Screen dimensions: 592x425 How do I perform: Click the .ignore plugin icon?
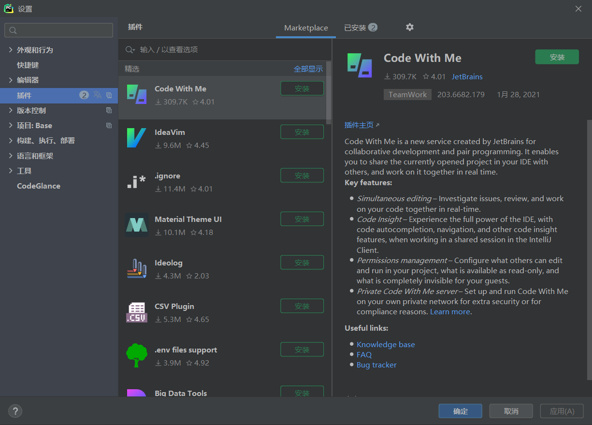click(x=137, y=180)
